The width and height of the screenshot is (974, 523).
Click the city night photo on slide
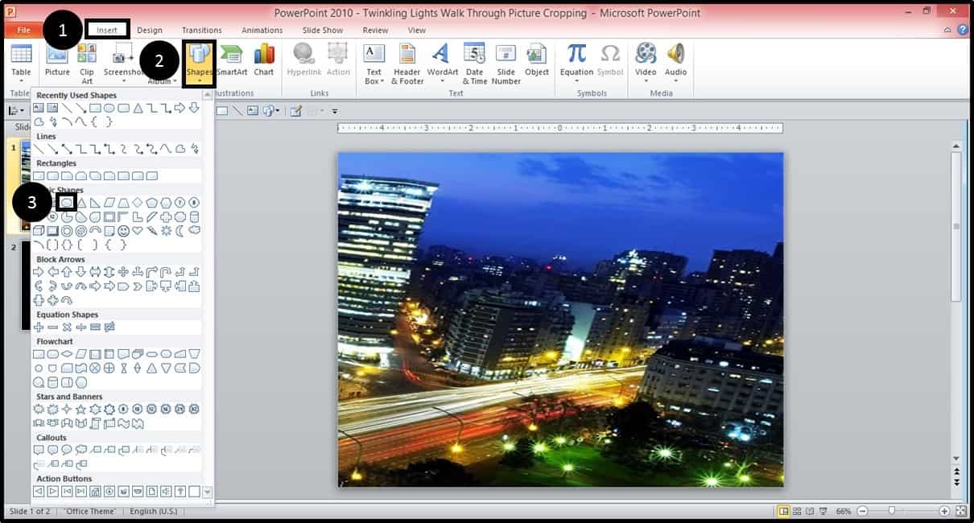pyautogui.click(x=560, y=319)
